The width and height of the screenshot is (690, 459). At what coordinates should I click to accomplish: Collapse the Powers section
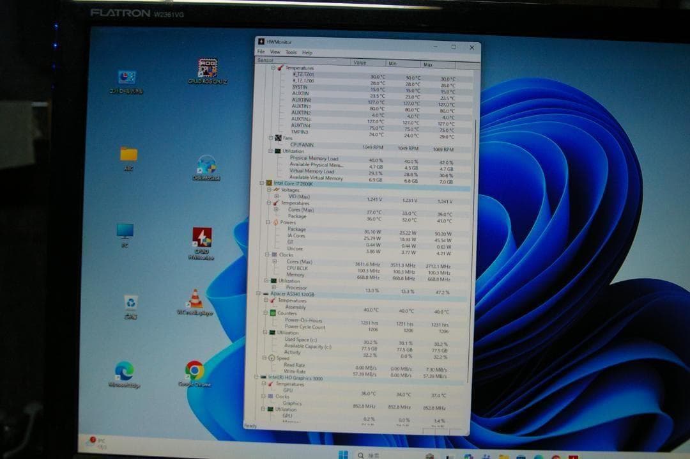[269, 222]
